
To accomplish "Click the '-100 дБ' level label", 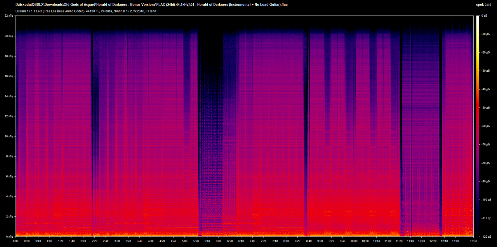I will (486, 200).
